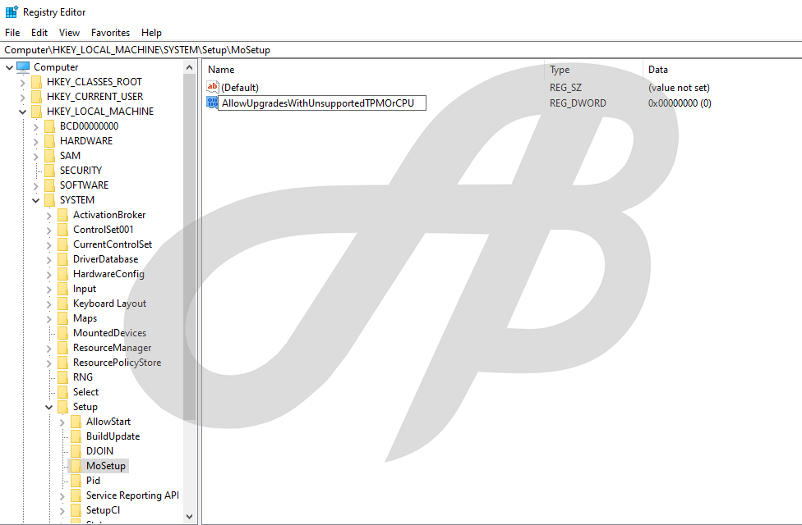Collapse the SYSTEM key chevron

[x=36, y=201]
